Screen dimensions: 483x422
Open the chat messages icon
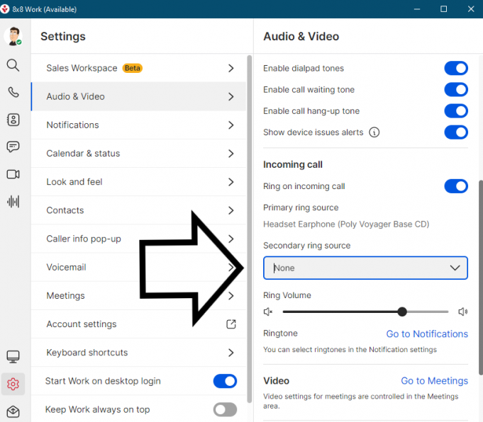(x=13, y=147)
